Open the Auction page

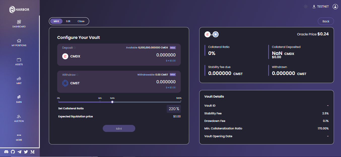(x=19, y=118)
